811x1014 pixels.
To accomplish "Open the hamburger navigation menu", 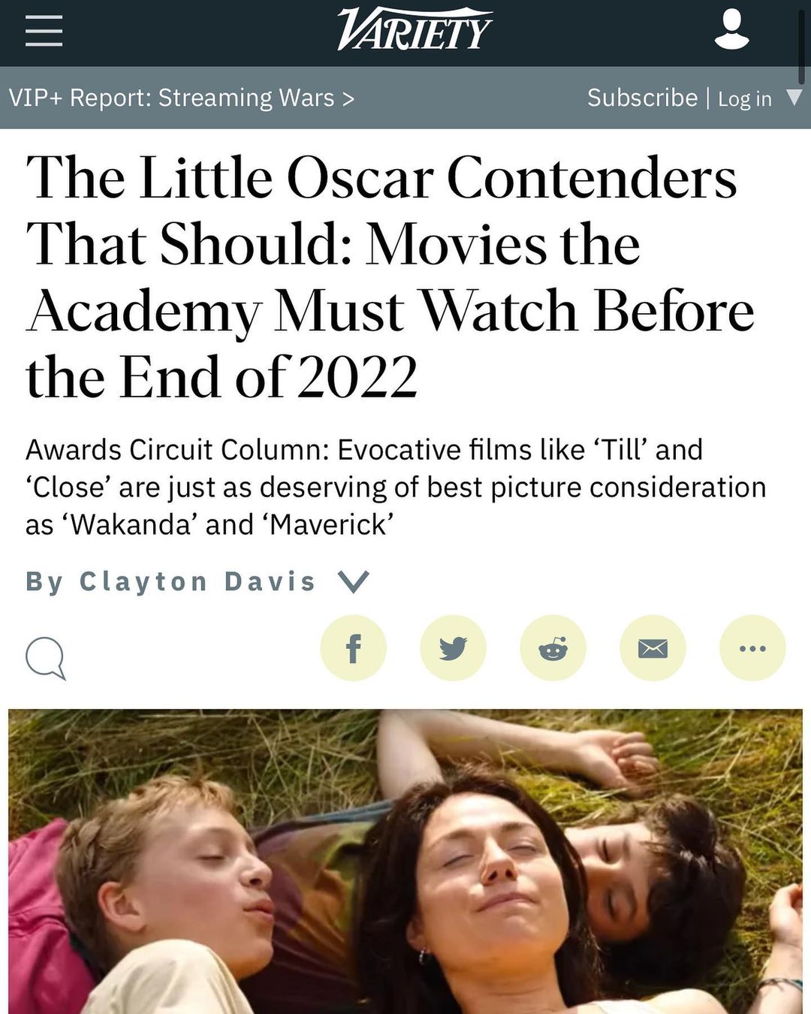I will click(x=44, y=32).
